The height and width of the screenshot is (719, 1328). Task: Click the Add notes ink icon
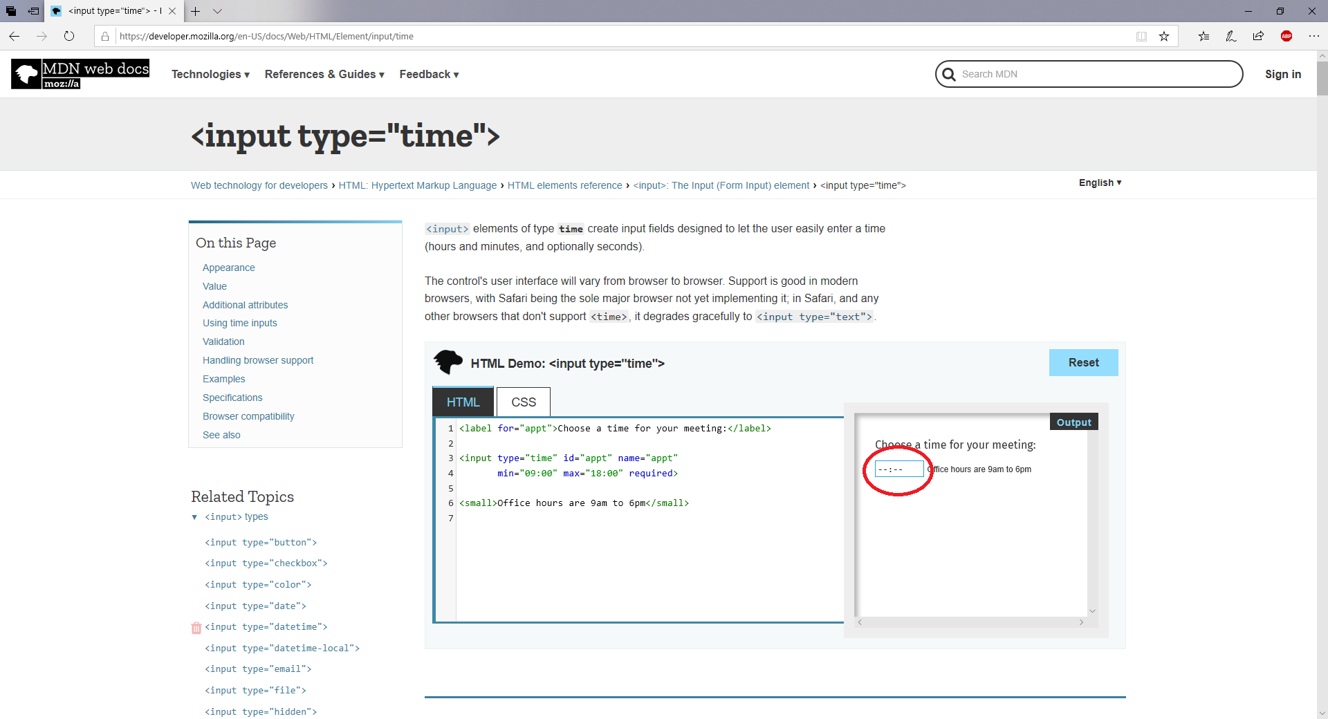pyautogui.click(x=1231, y=36)
